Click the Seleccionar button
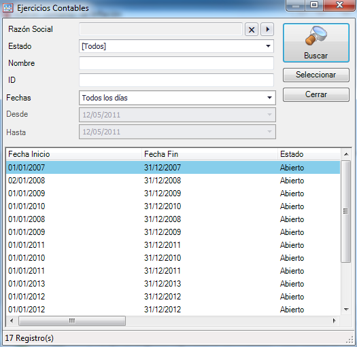 click(x=316, y=75)
